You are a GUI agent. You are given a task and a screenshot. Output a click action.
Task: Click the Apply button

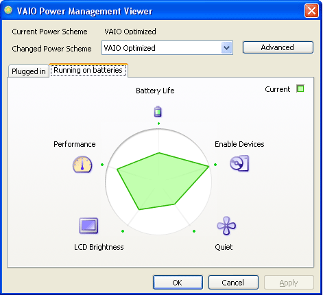289,283
